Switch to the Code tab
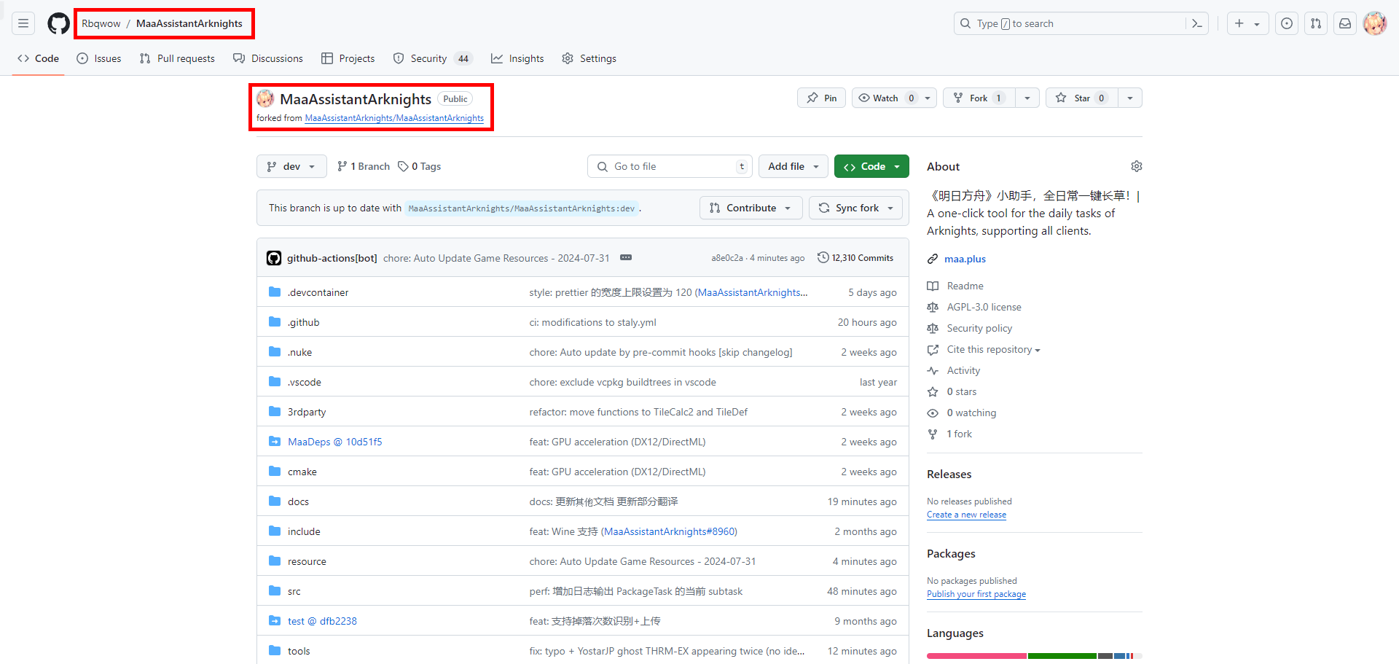This screenshot has height=664, width=1399. 38,58
